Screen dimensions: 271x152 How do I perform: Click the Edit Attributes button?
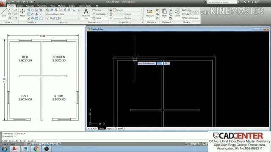(191, 18)
